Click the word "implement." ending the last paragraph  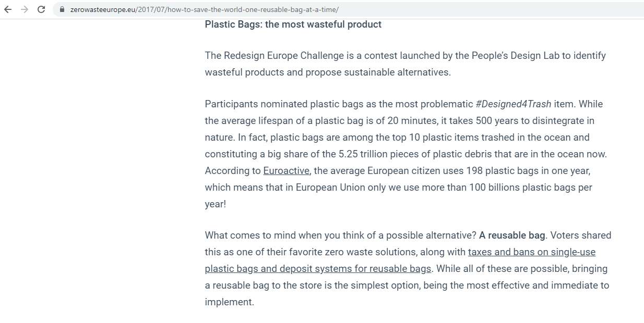230,302
